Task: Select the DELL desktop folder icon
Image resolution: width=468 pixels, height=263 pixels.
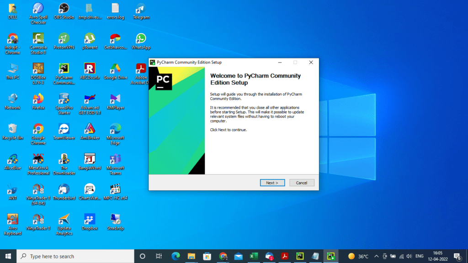Action: pyautogui.click(x=12, y=11)
